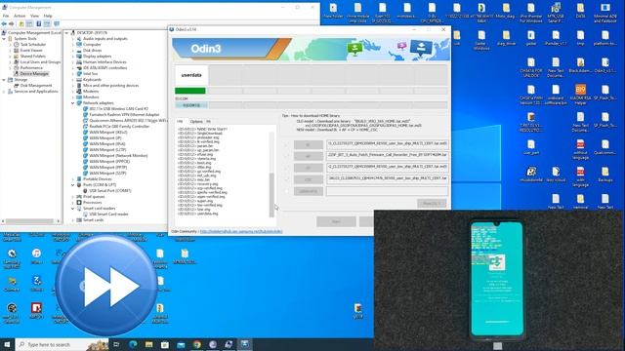Click the Up one level toolbar icon
This screenshot has height=351, width=625.
[x=21, y=23]
